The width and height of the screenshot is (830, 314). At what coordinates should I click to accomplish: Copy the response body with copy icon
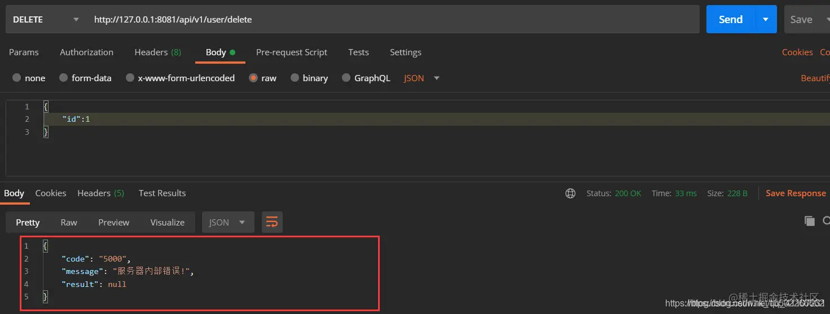[x=810, y=221]
